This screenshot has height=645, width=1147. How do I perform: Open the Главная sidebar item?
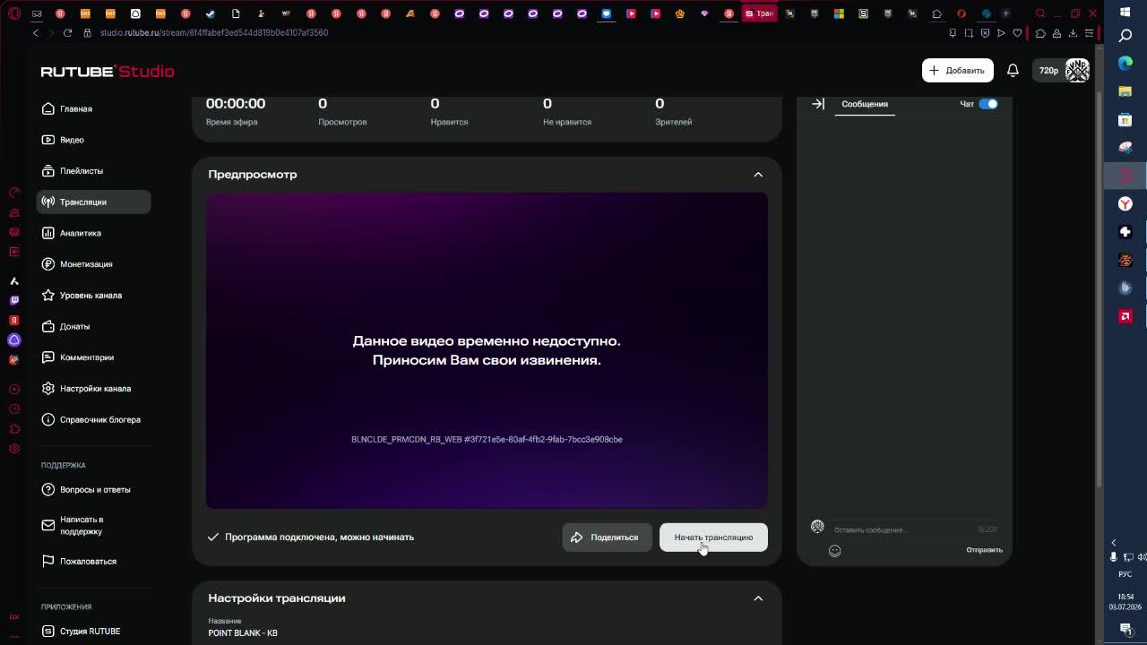pyautogui.click(x=93, y=108)
